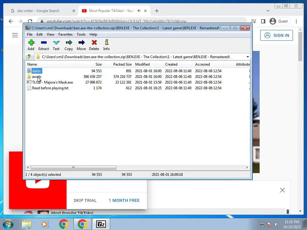Viewport: 307px width, 230px height.
Task: Expand the 7-Zip address path dropdown
Action: coord(248,57)
